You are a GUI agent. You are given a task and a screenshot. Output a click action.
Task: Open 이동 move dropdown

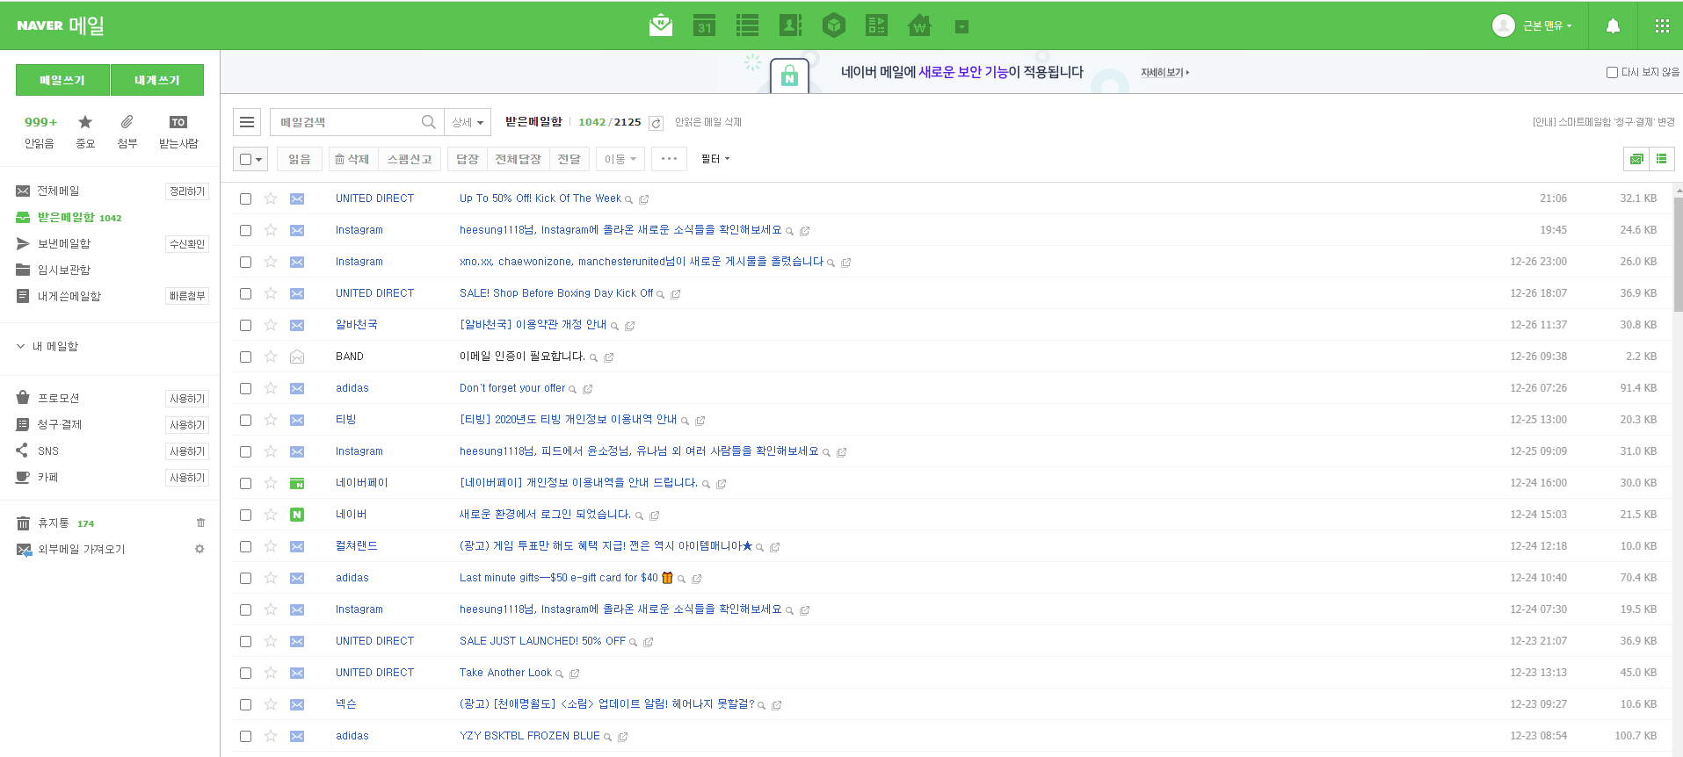(x=620, y=159)
